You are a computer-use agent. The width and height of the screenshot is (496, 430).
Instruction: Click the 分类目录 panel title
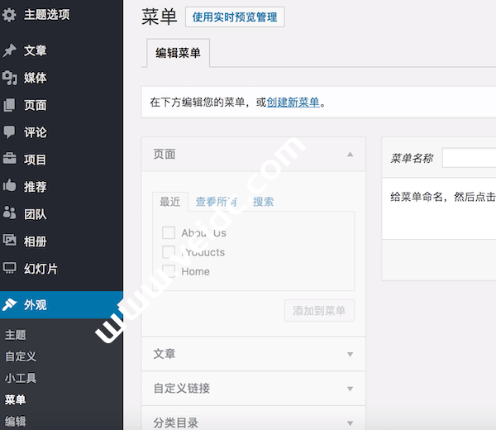(175, 423)
